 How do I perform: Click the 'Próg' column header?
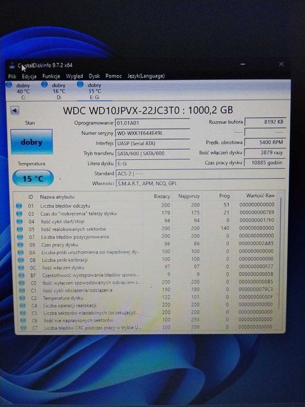224,196
